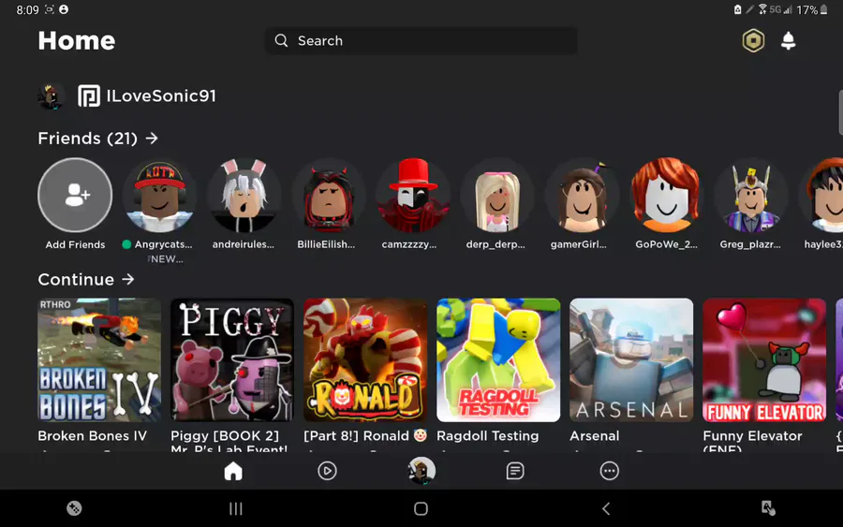Open camzzzzy friend avatar

pyautogui.click(x=413, y=195)
